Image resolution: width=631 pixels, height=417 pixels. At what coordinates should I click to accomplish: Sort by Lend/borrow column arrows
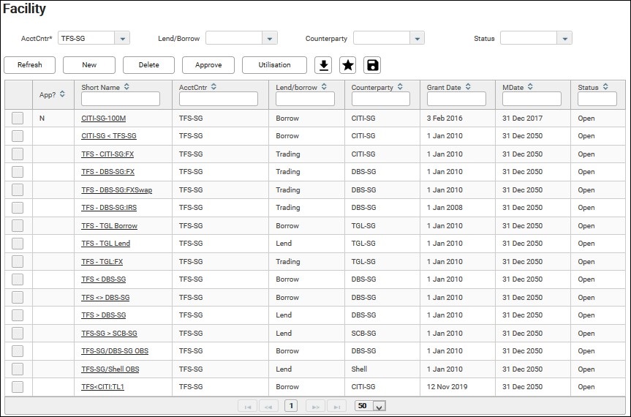[x=324, y=86]
